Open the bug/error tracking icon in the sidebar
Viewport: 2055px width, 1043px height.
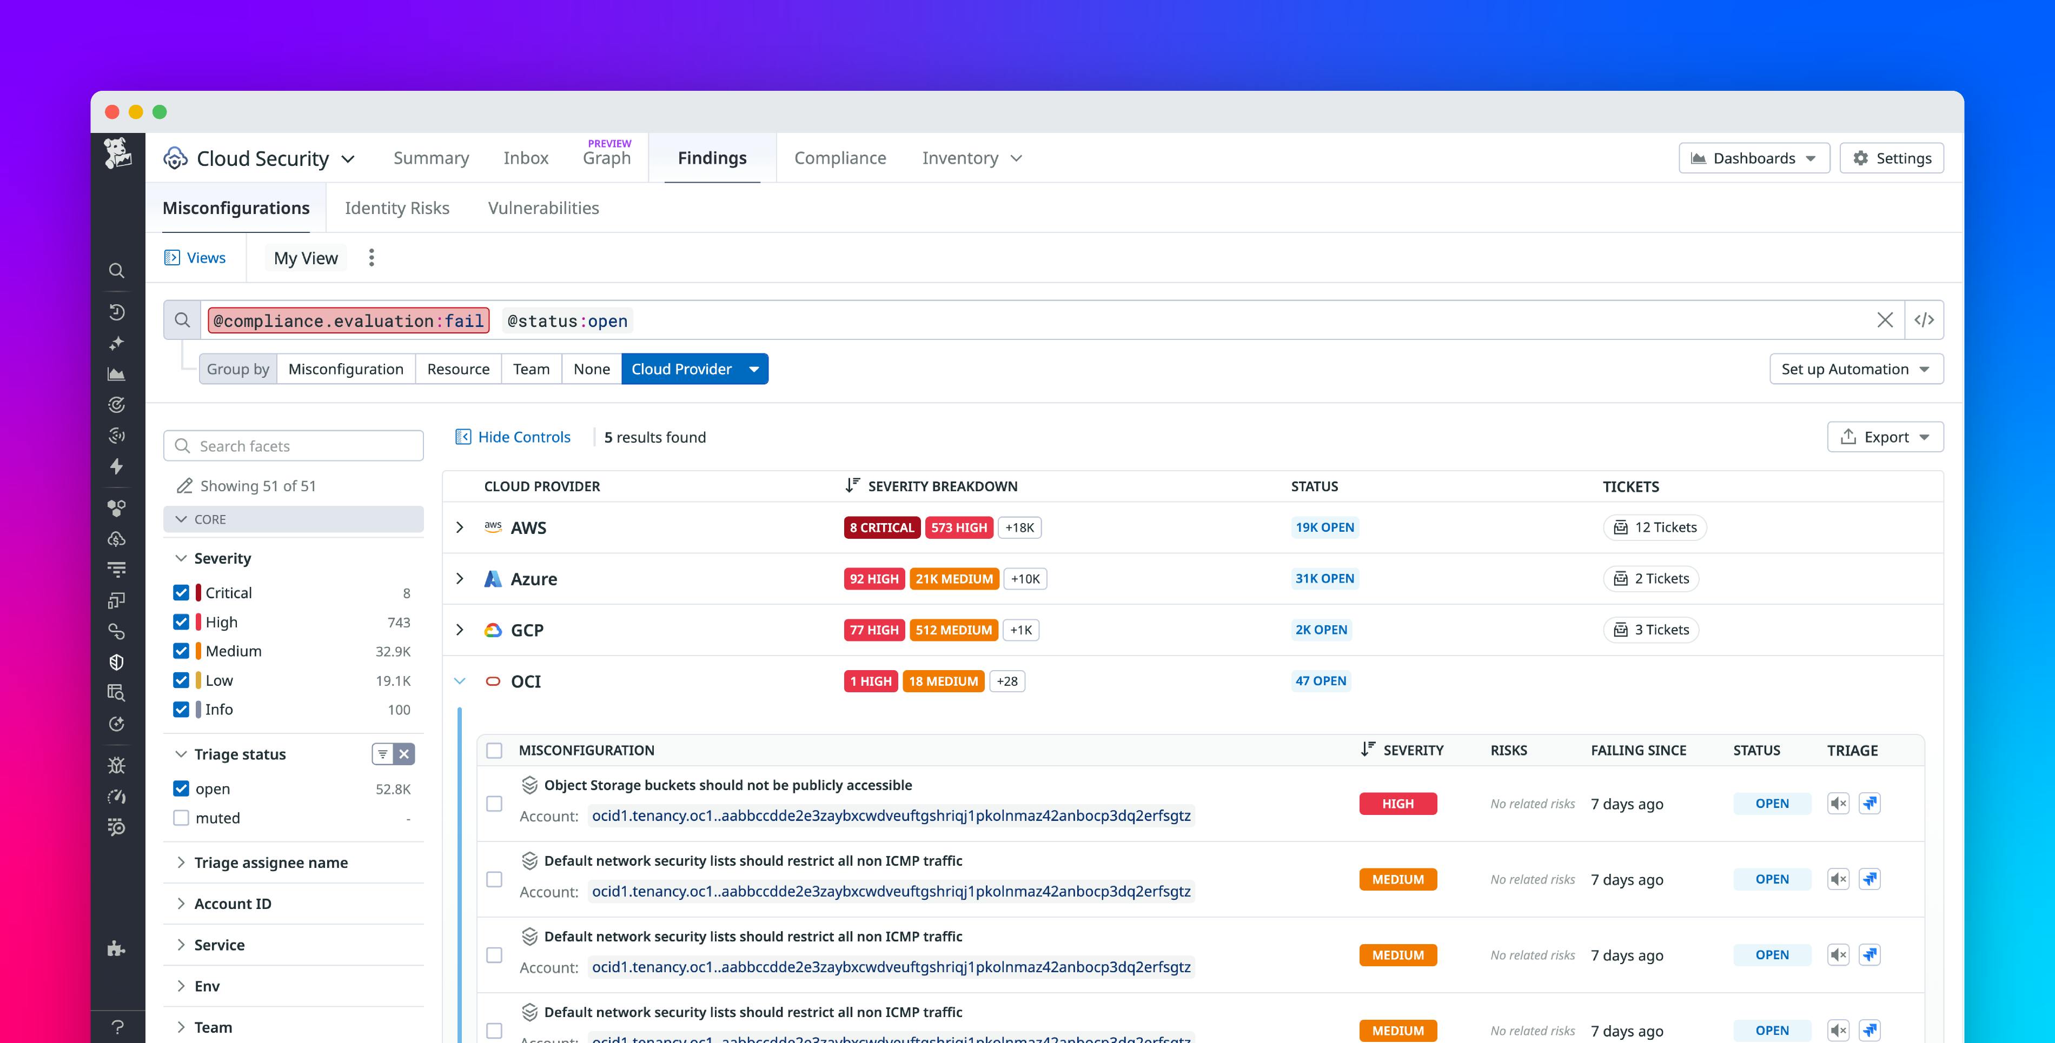click(x=117, y=765)
